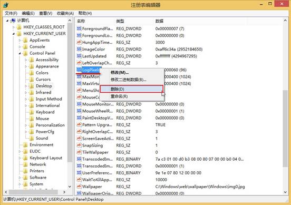Click the value list scroll-up arrow
291x205 pixels.
[x=285, y=21]
